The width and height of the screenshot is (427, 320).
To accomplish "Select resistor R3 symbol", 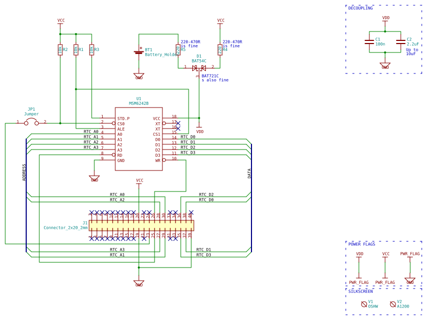I will [x=92, y=50].
